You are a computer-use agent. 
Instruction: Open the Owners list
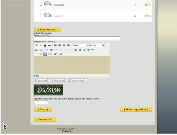pos(45,120)
